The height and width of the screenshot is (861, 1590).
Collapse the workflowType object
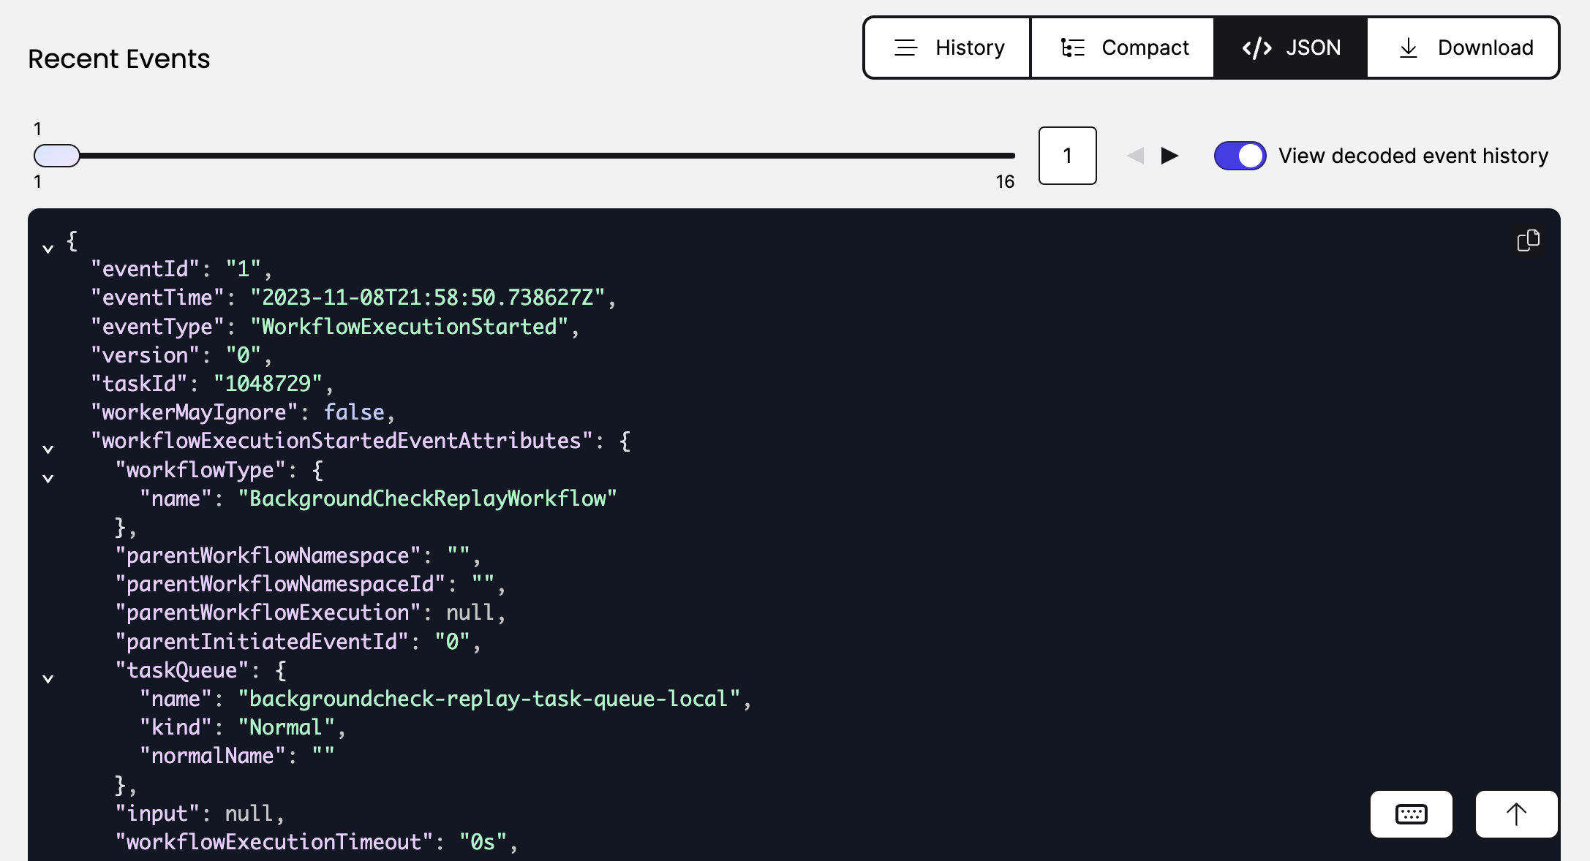point(48,478)
